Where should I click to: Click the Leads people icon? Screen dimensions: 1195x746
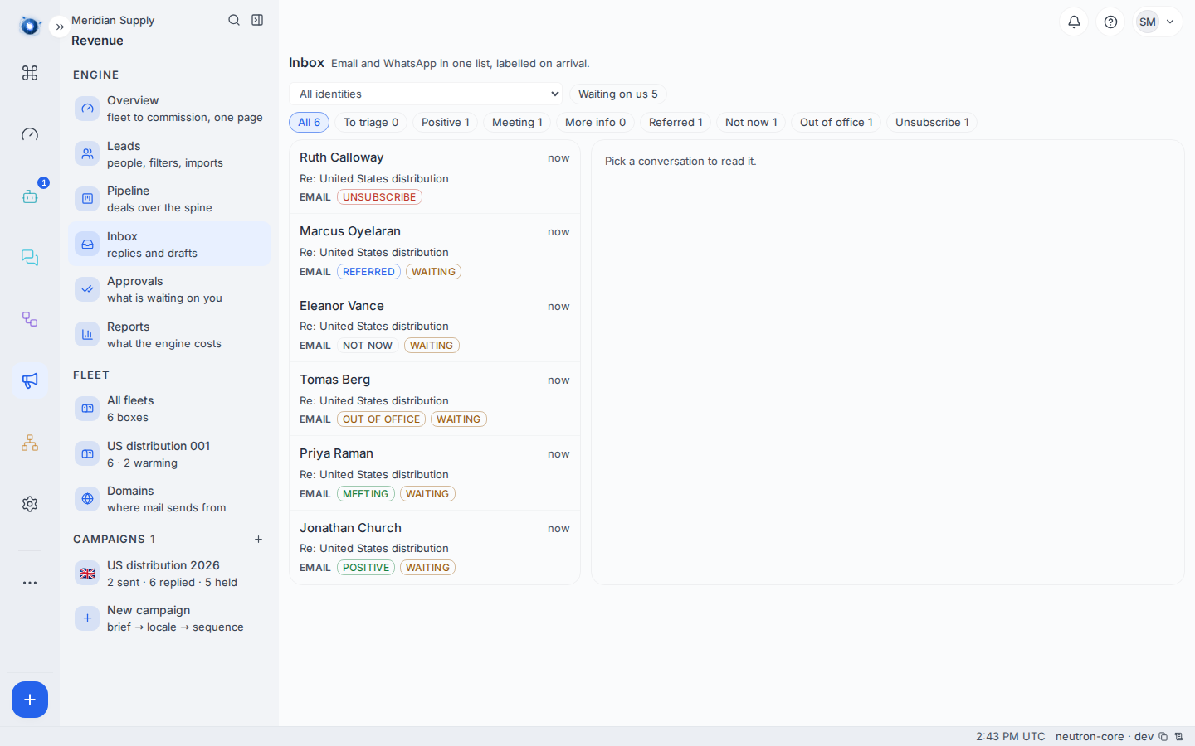[x=87, y=154]
